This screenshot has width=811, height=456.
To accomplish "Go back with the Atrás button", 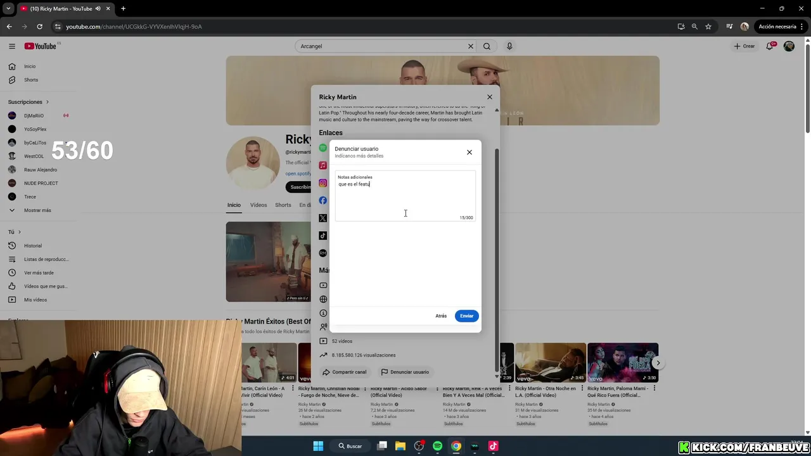I will [x=441, y=315].
